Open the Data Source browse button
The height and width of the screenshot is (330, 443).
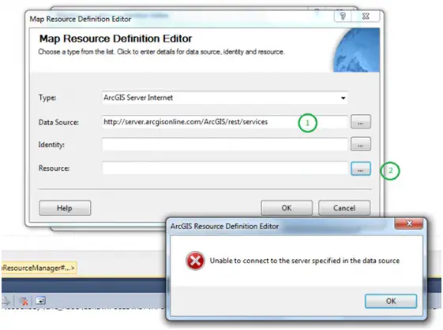click(x=361, y=122)
